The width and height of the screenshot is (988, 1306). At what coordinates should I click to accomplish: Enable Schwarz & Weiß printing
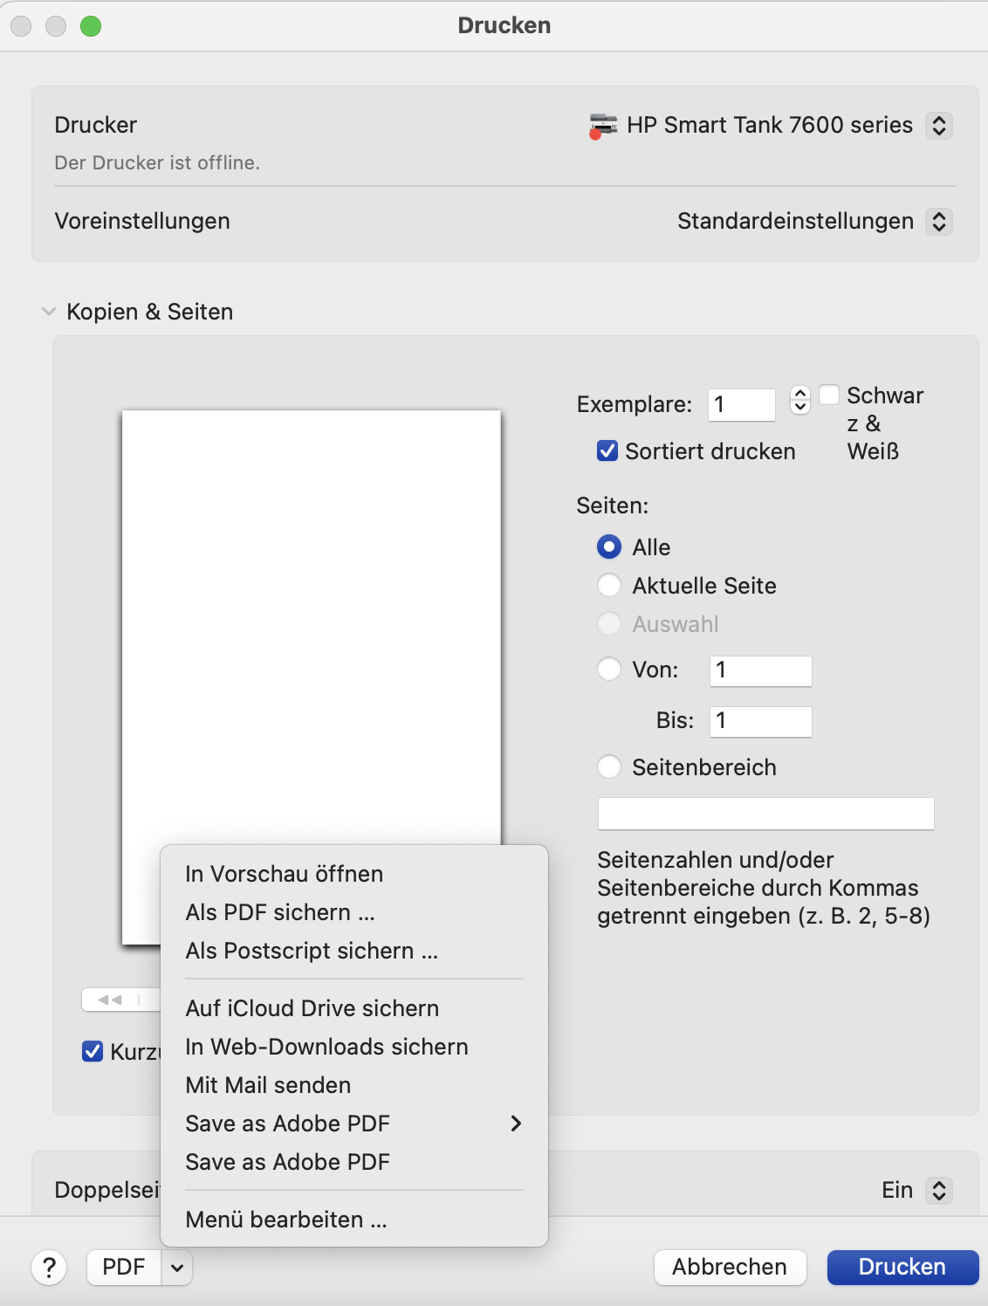tap(829, 395)
